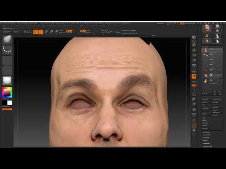
Task: Click the Rotate view icon on right shelf
Action: pyautogui.click(x=194, y=109)
